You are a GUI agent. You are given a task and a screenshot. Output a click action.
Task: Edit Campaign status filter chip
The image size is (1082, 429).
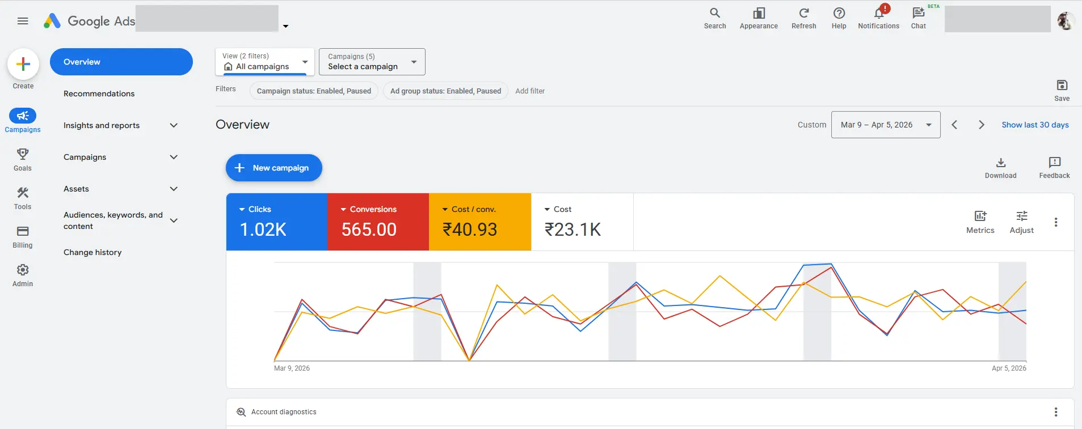[x=314, y=91]
